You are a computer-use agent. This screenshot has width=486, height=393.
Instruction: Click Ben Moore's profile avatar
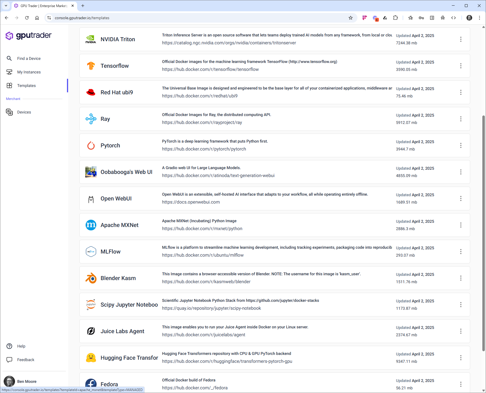click(x=9, y=381)
